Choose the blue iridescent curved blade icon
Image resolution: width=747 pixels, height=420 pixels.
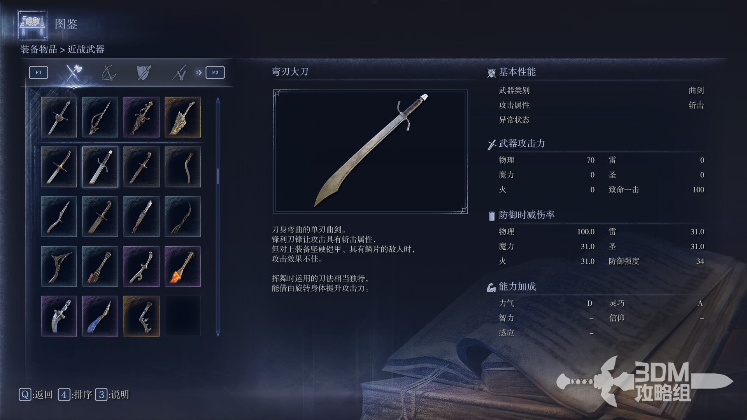pos(100,316)
